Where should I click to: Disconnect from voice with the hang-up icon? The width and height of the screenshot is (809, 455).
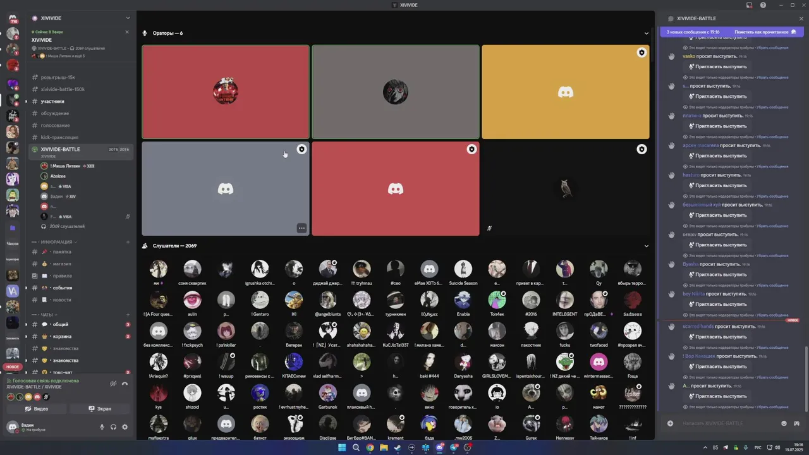[x=125, y=384]
